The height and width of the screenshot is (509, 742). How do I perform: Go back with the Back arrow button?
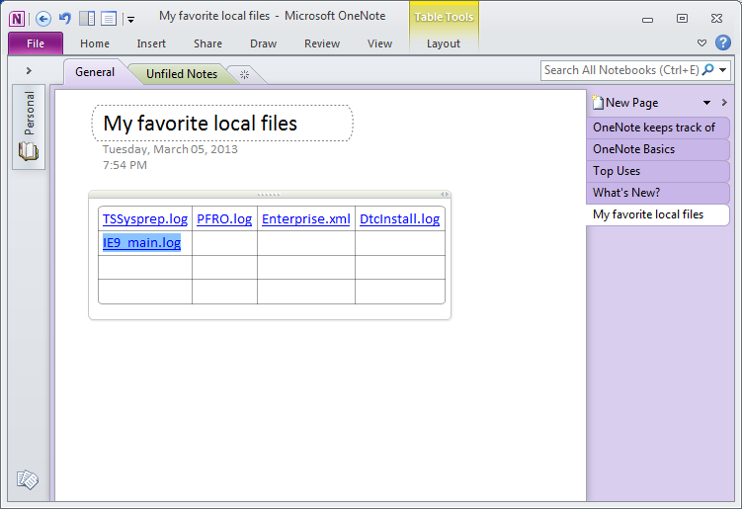(x=43, y=19)
